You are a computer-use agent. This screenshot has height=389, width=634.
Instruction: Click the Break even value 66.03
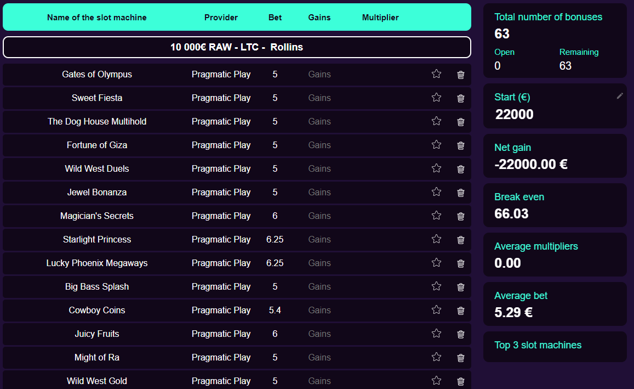pos(511,214)
